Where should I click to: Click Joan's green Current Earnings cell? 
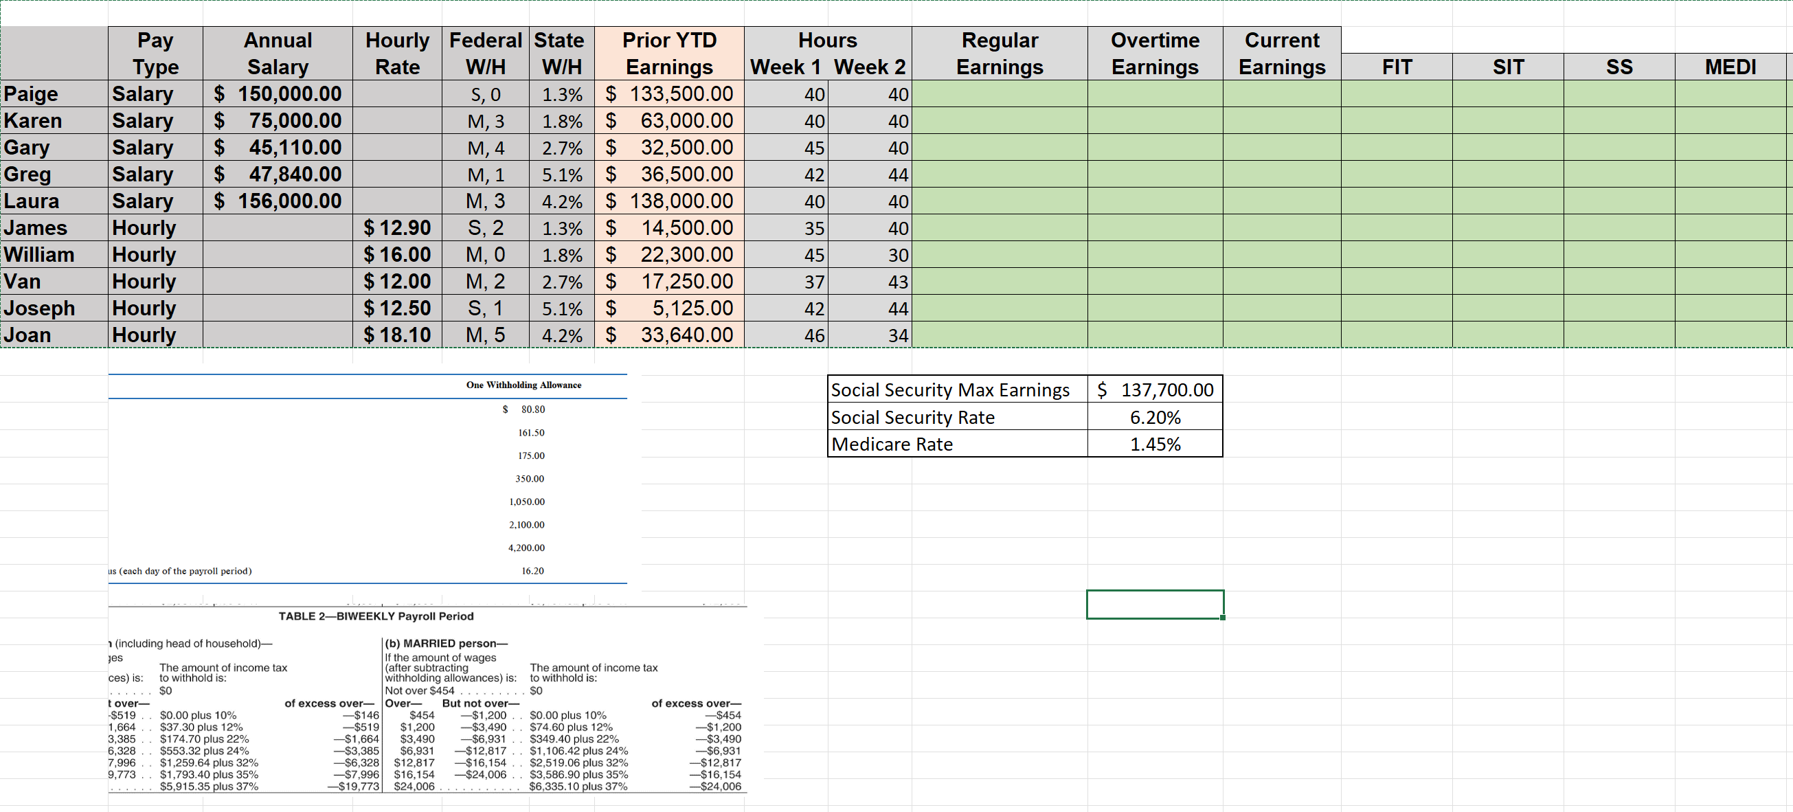(x=1281, y=335)
